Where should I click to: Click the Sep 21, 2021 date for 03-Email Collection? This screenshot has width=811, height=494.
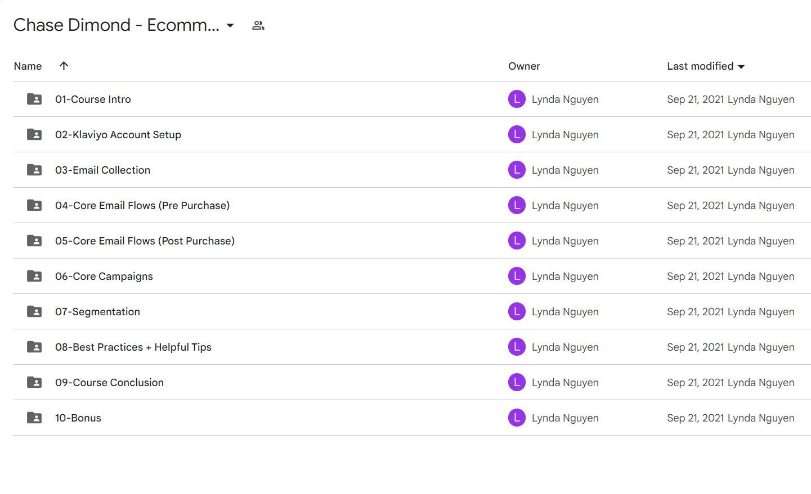tap(696, 170)
